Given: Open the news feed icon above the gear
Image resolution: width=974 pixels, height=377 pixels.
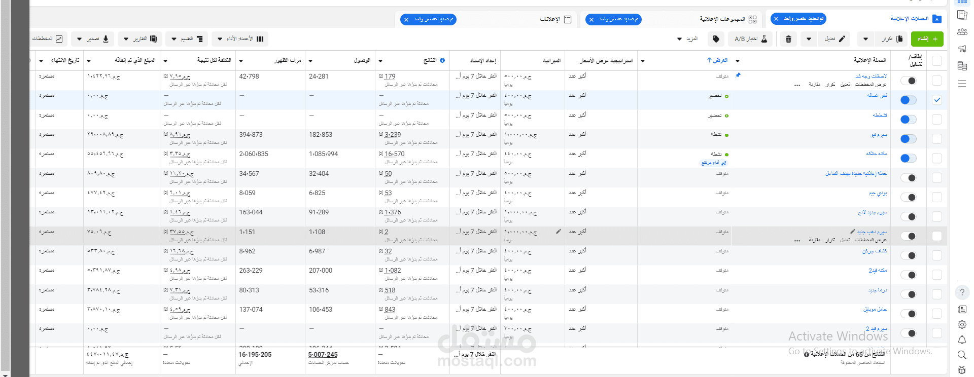Looking at the screenshot, I should point(962,309).
